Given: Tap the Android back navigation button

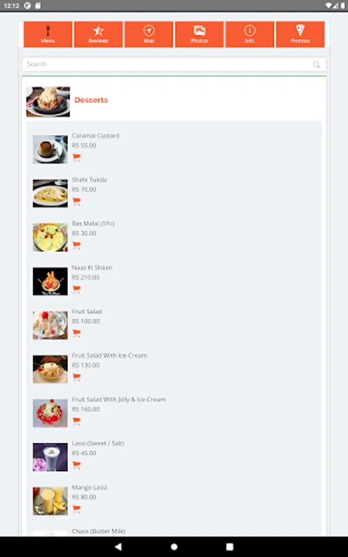Looking at the screenshot, I should [119, 546].
